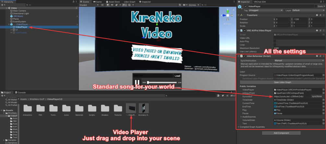Open VRC AVPro Video Player help icon

[317, 31]
